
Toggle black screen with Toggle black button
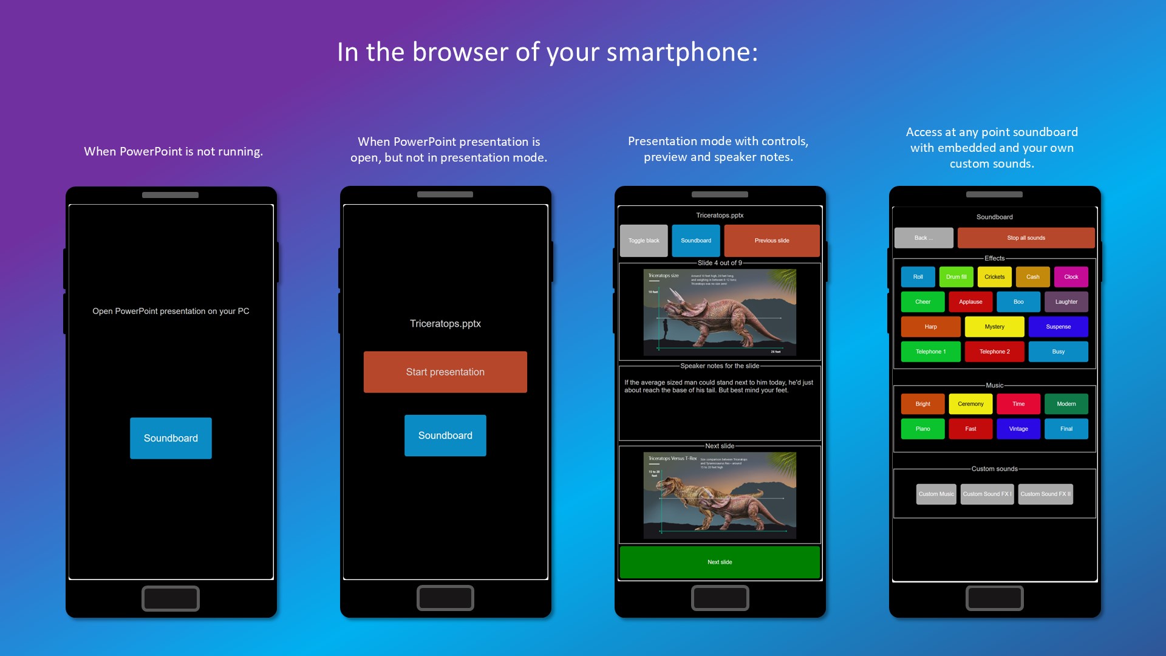(646, 238)
